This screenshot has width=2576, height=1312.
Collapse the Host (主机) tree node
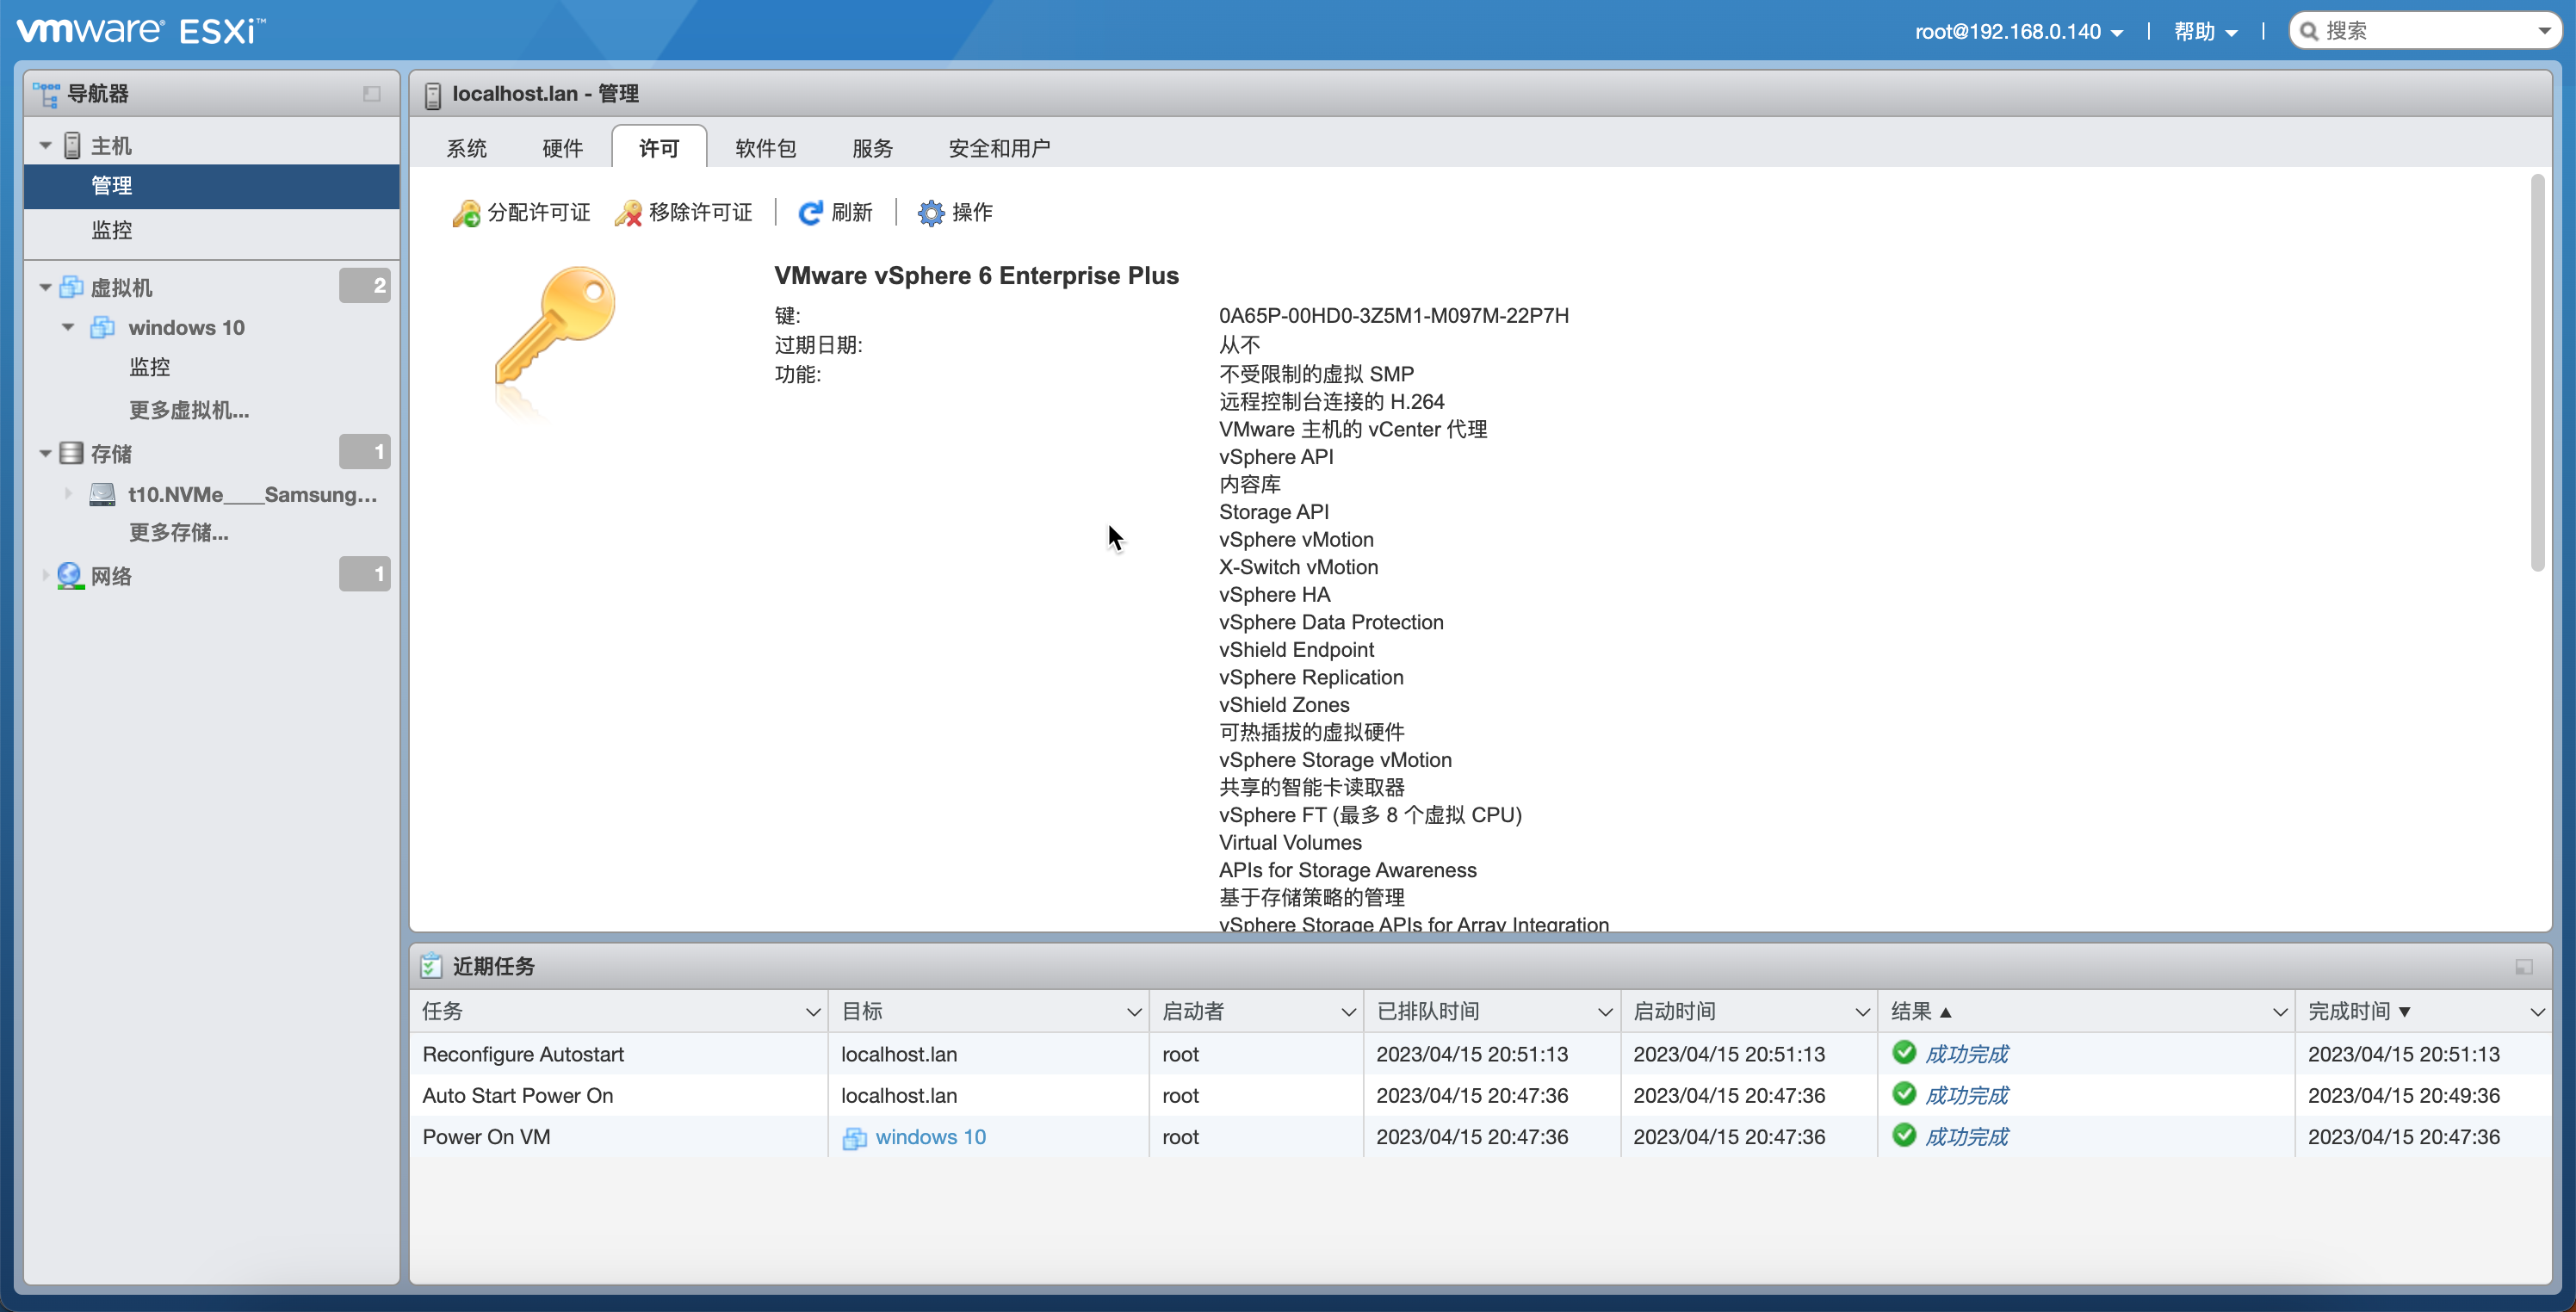tap(45, 146)
